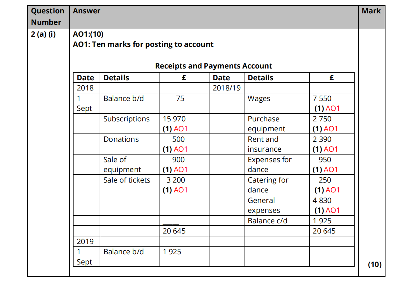This screenshot has height=281, width=396.
Task: Select the 'Question Number' header cell
Action: tap(48, 17)
